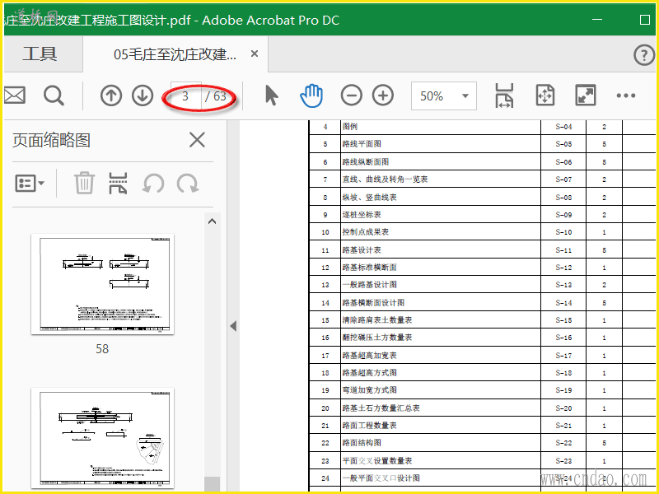This screenshot has width=659, height=494.
Task: Click the print pages icon in thumbnail panel
Action: pyautogui.click(x=118, y=183)
